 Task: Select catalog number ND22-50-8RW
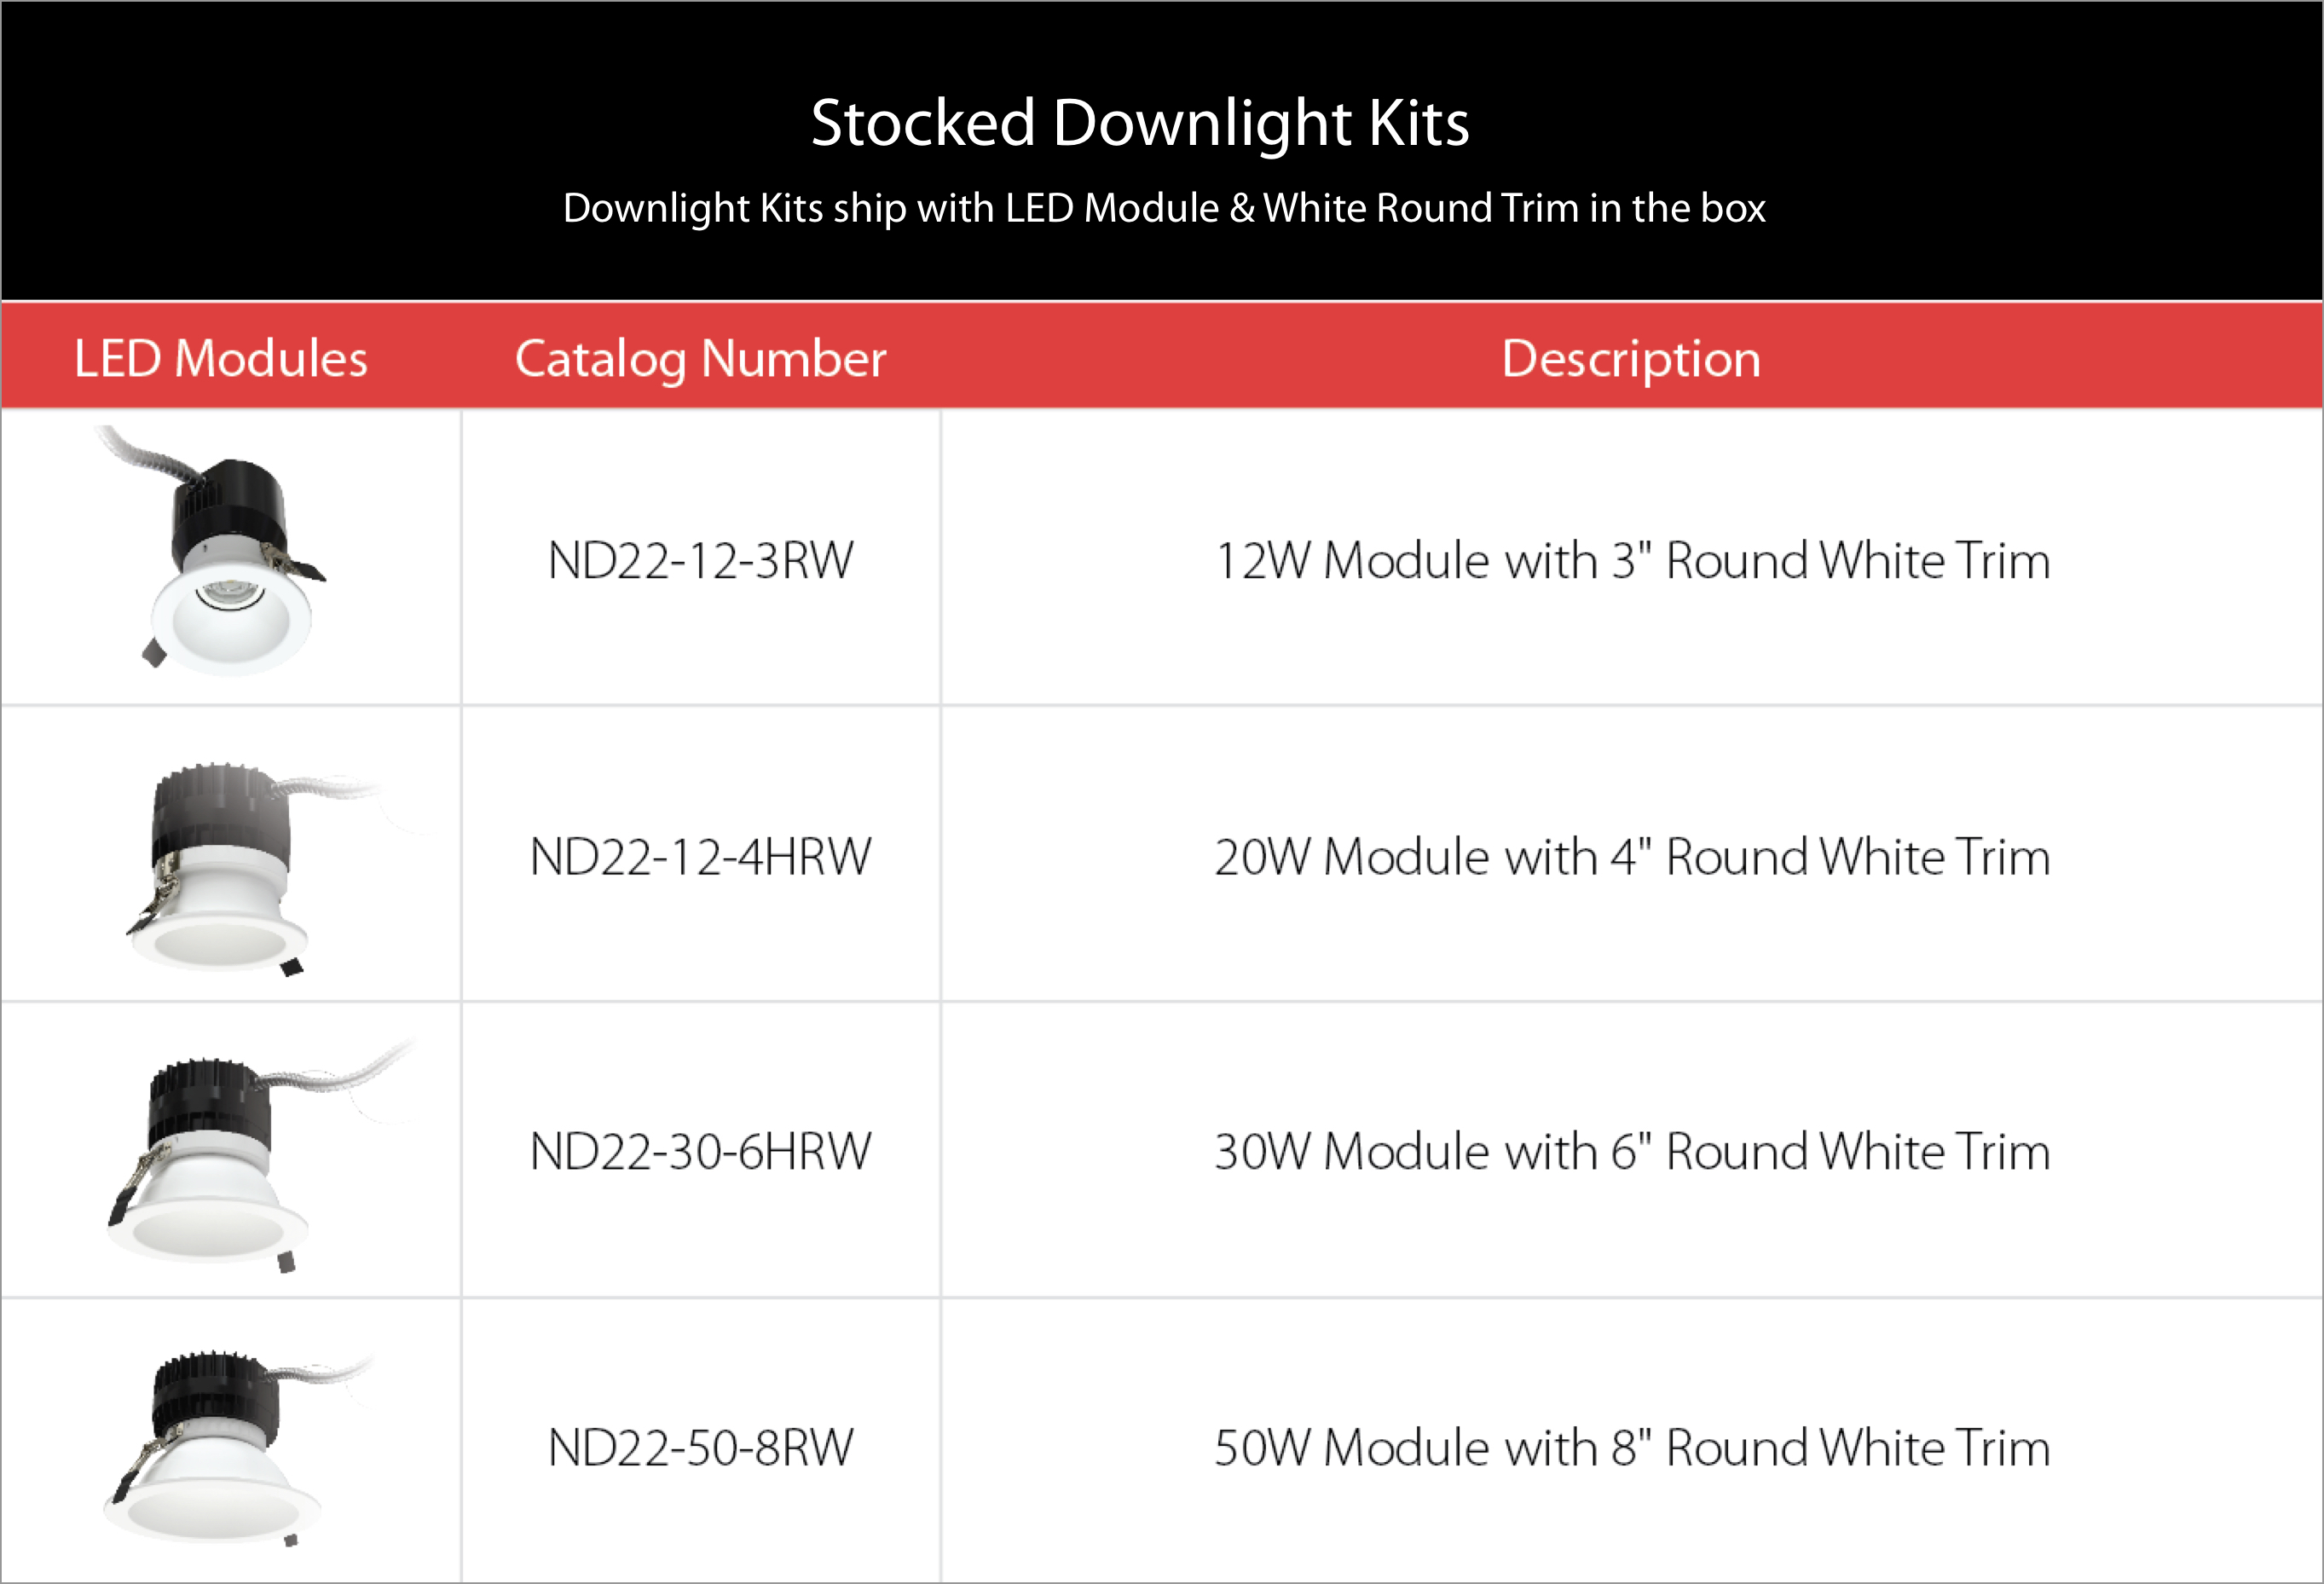(x=701, y=1448)
